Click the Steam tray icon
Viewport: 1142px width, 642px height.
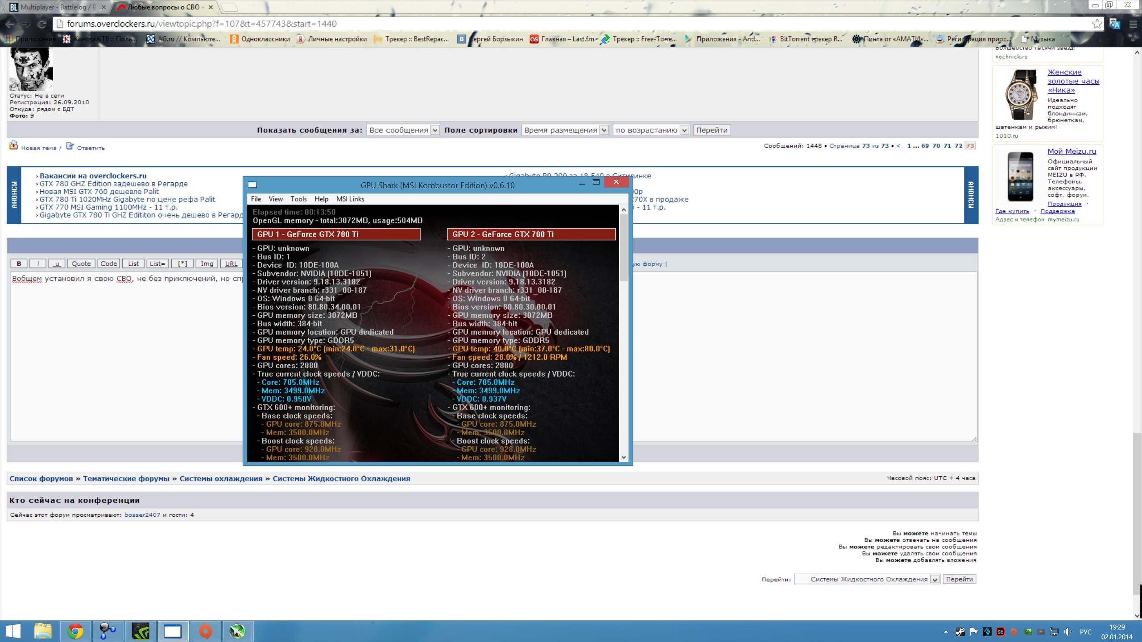click(x=960, y=632)
